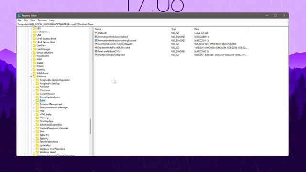
Task: Click the HTML Help folder icon
Action: 37,115
